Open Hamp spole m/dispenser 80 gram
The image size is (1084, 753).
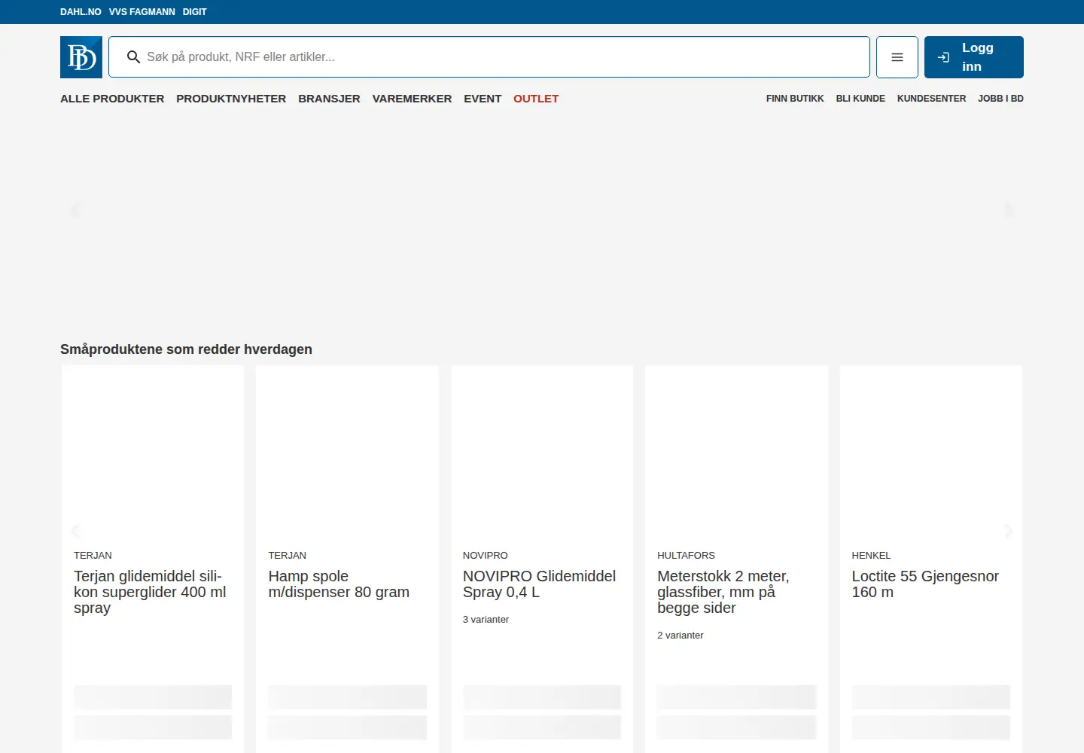pos(339,584)
